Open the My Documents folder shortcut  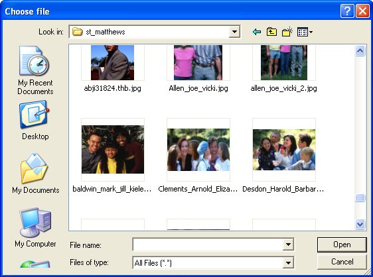coord(36,174)
